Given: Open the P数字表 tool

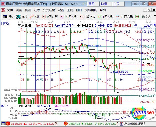Looking at the screenshot, I should click(x=88, y=17).
